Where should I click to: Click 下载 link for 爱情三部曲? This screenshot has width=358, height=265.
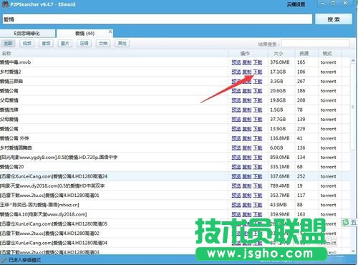click(258, 82)
